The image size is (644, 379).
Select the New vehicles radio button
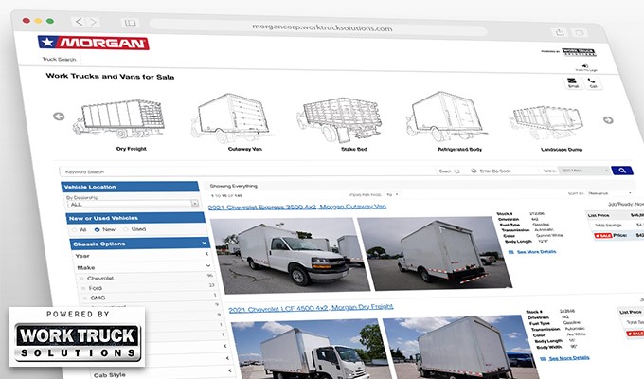(97, 229)
